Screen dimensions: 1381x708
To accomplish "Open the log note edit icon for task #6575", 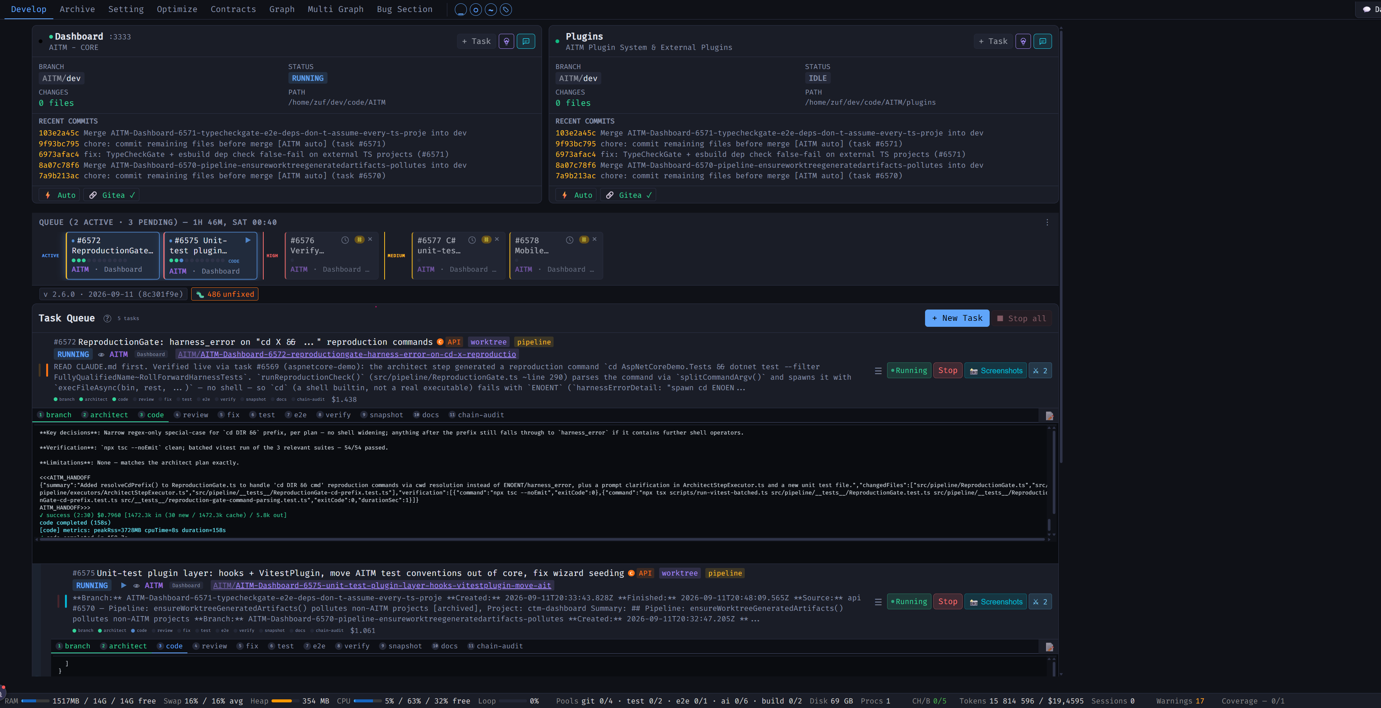I will tap(1049, 647).
